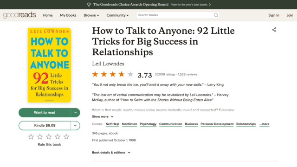Open the Relationships genre

click(x=246, y=124)
